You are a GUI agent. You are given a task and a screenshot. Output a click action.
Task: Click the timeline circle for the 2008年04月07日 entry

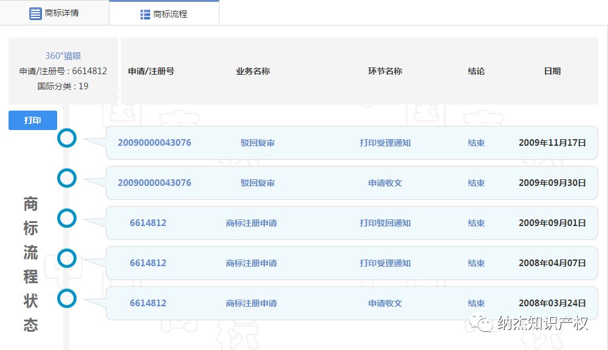click(x=67, y=258)
